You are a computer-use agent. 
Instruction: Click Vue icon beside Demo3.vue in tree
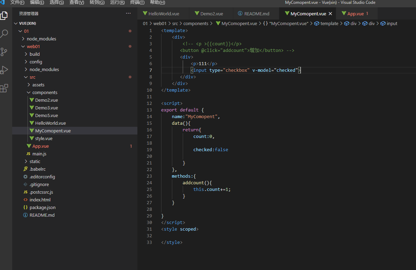coord(32,108)
